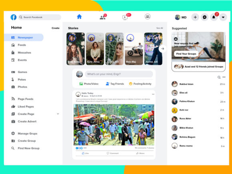The width and height of the screenshot is (232, 174).
Task: Click Tag Friends button
Action: 115,84
